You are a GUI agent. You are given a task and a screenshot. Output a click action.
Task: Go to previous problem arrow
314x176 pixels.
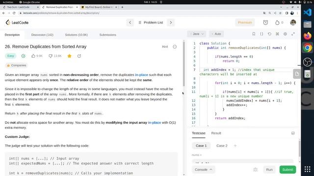[130, 22]
